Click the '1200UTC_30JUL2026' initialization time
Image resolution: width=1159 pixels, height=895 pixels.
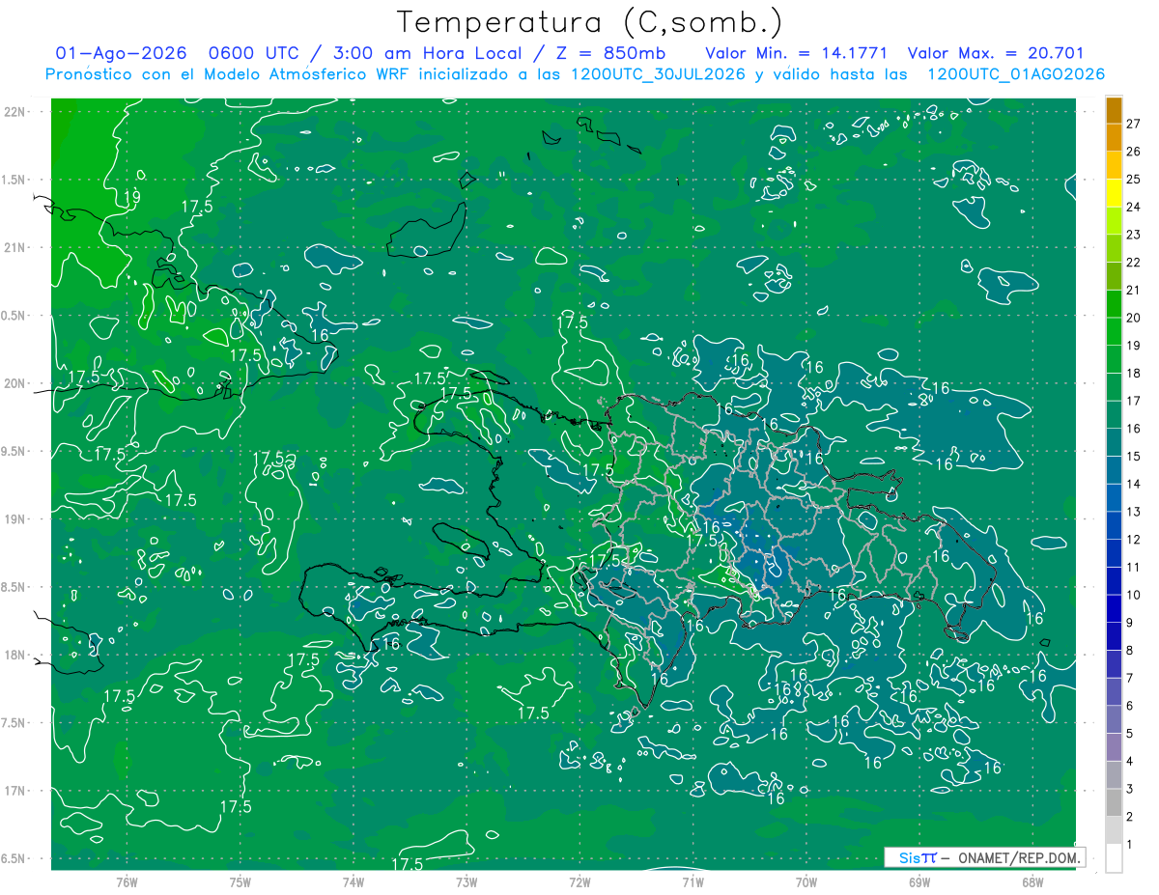[x=657, y=74]
